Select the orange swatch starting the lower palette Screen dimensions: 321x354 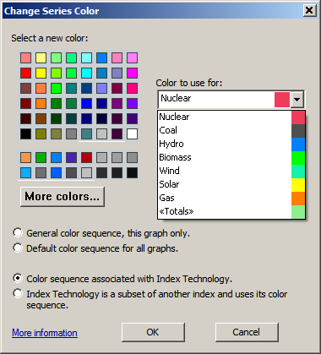25,157
